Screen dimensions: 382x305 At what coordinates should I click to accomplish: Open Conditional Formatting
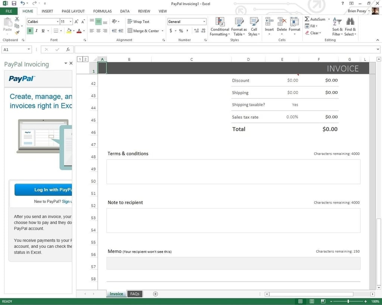click(x=220, y=27)
